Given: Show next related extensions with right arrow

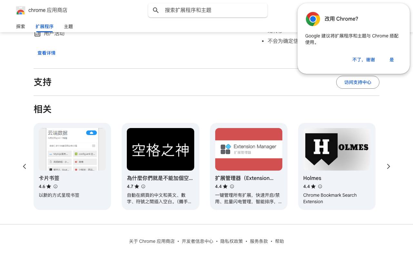Looking at the screenshot, I should [388, 166].
